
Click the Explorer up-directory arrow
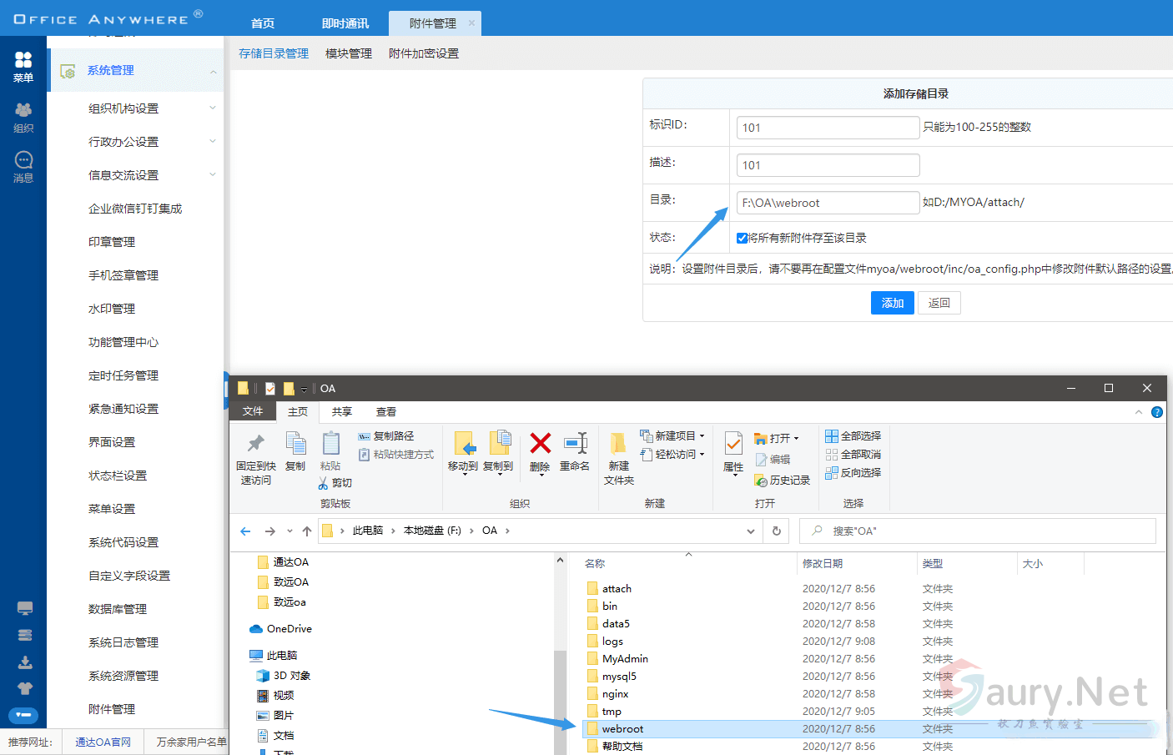(x=307, y=531)
